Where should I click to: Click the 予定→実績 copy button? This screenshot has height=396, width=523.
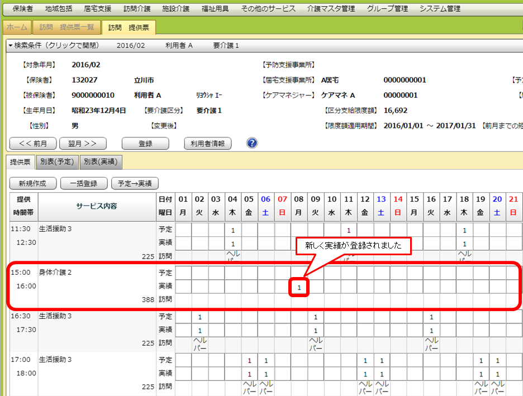point(135,183)
